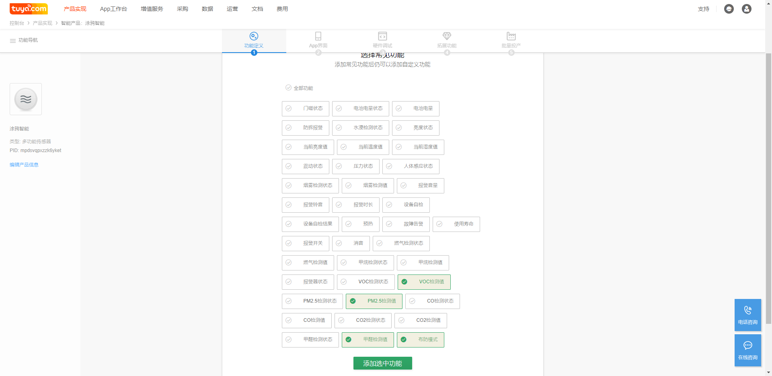
Task: Click the 硬件调试 code icon
Action: tap(382, 36)
